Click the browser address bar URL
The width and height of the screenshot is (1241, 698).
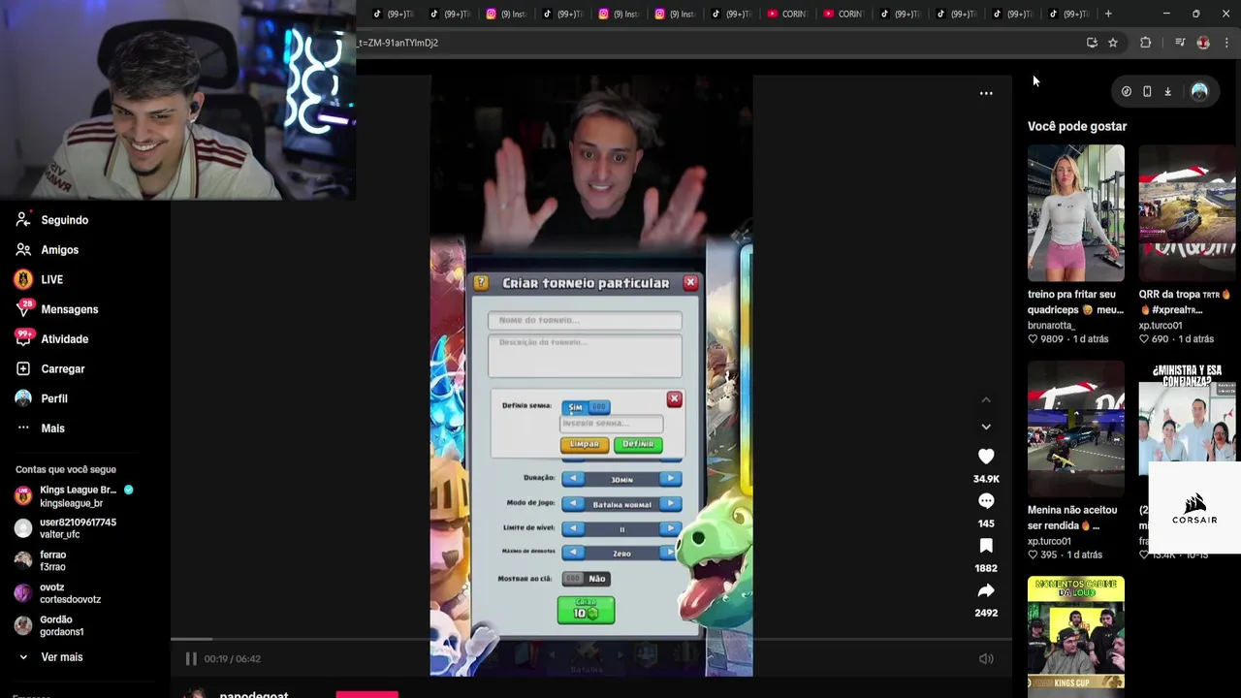coord(398,43)
